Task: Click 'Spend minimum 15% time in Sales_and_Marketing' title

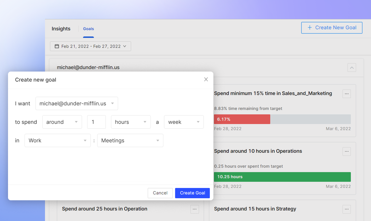Action: coord(273,93)
